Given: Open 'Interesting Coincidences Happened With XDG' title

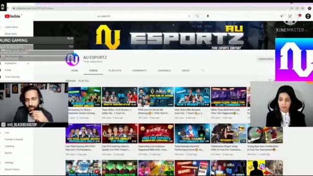Looking at the screenshot, I should (x=153, y=148).
